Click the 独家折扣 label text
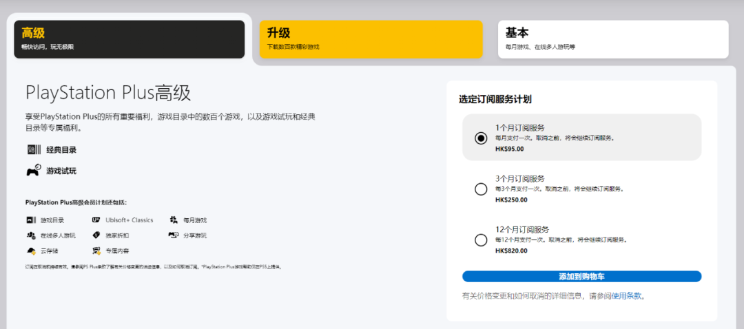This screenshot has height=329, width=744. pos(116,235)
